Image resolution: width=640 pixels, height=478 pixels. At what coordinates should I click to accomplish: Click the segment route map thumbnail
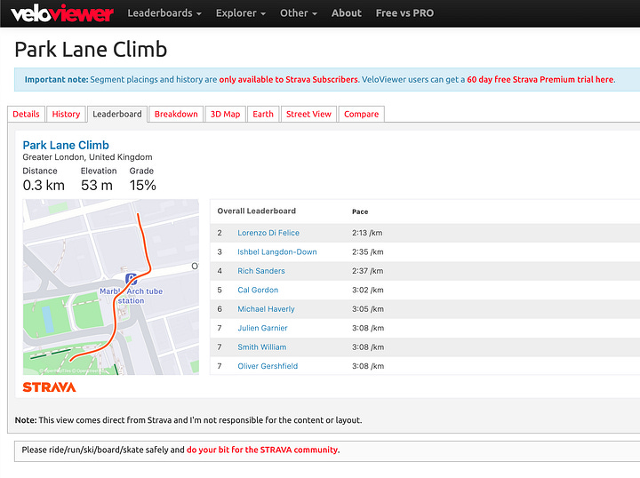[x=110, y=287]
